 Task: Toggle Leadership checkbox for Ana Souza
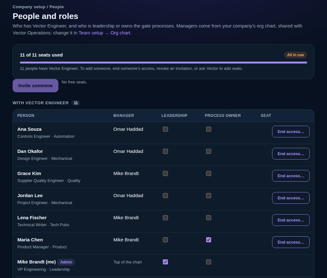point(165,129)
